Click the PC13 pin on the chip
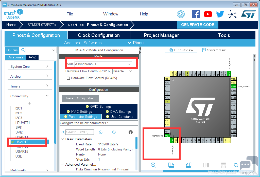The height and width of the screenshot is (177, 260). tap(167, 83)
